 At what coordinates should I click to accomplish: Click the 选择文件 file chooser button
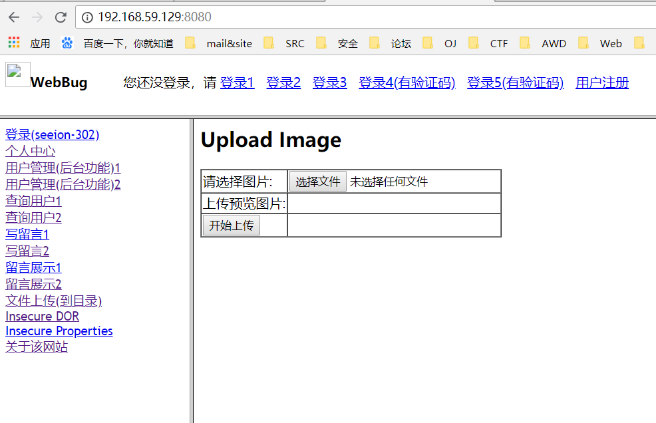coord(318,182)
